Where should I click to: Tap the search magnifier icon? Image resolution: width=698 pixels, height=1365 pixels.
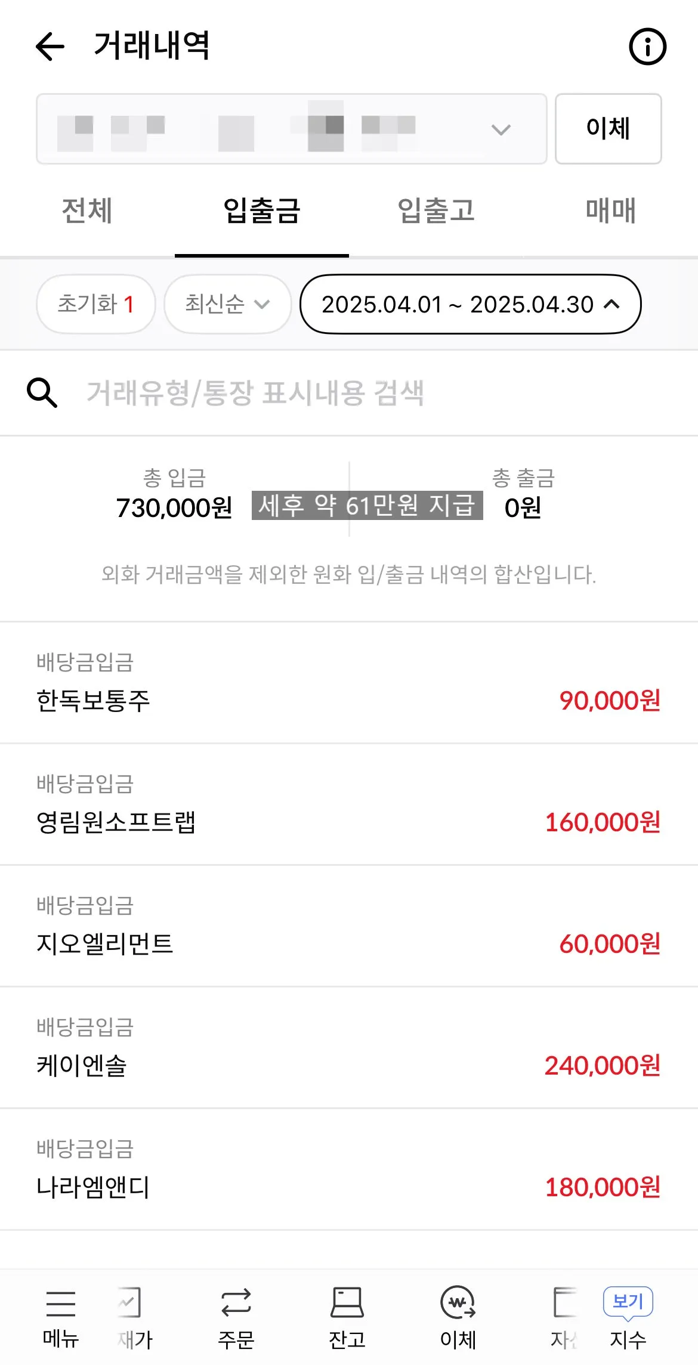point(42,392)
